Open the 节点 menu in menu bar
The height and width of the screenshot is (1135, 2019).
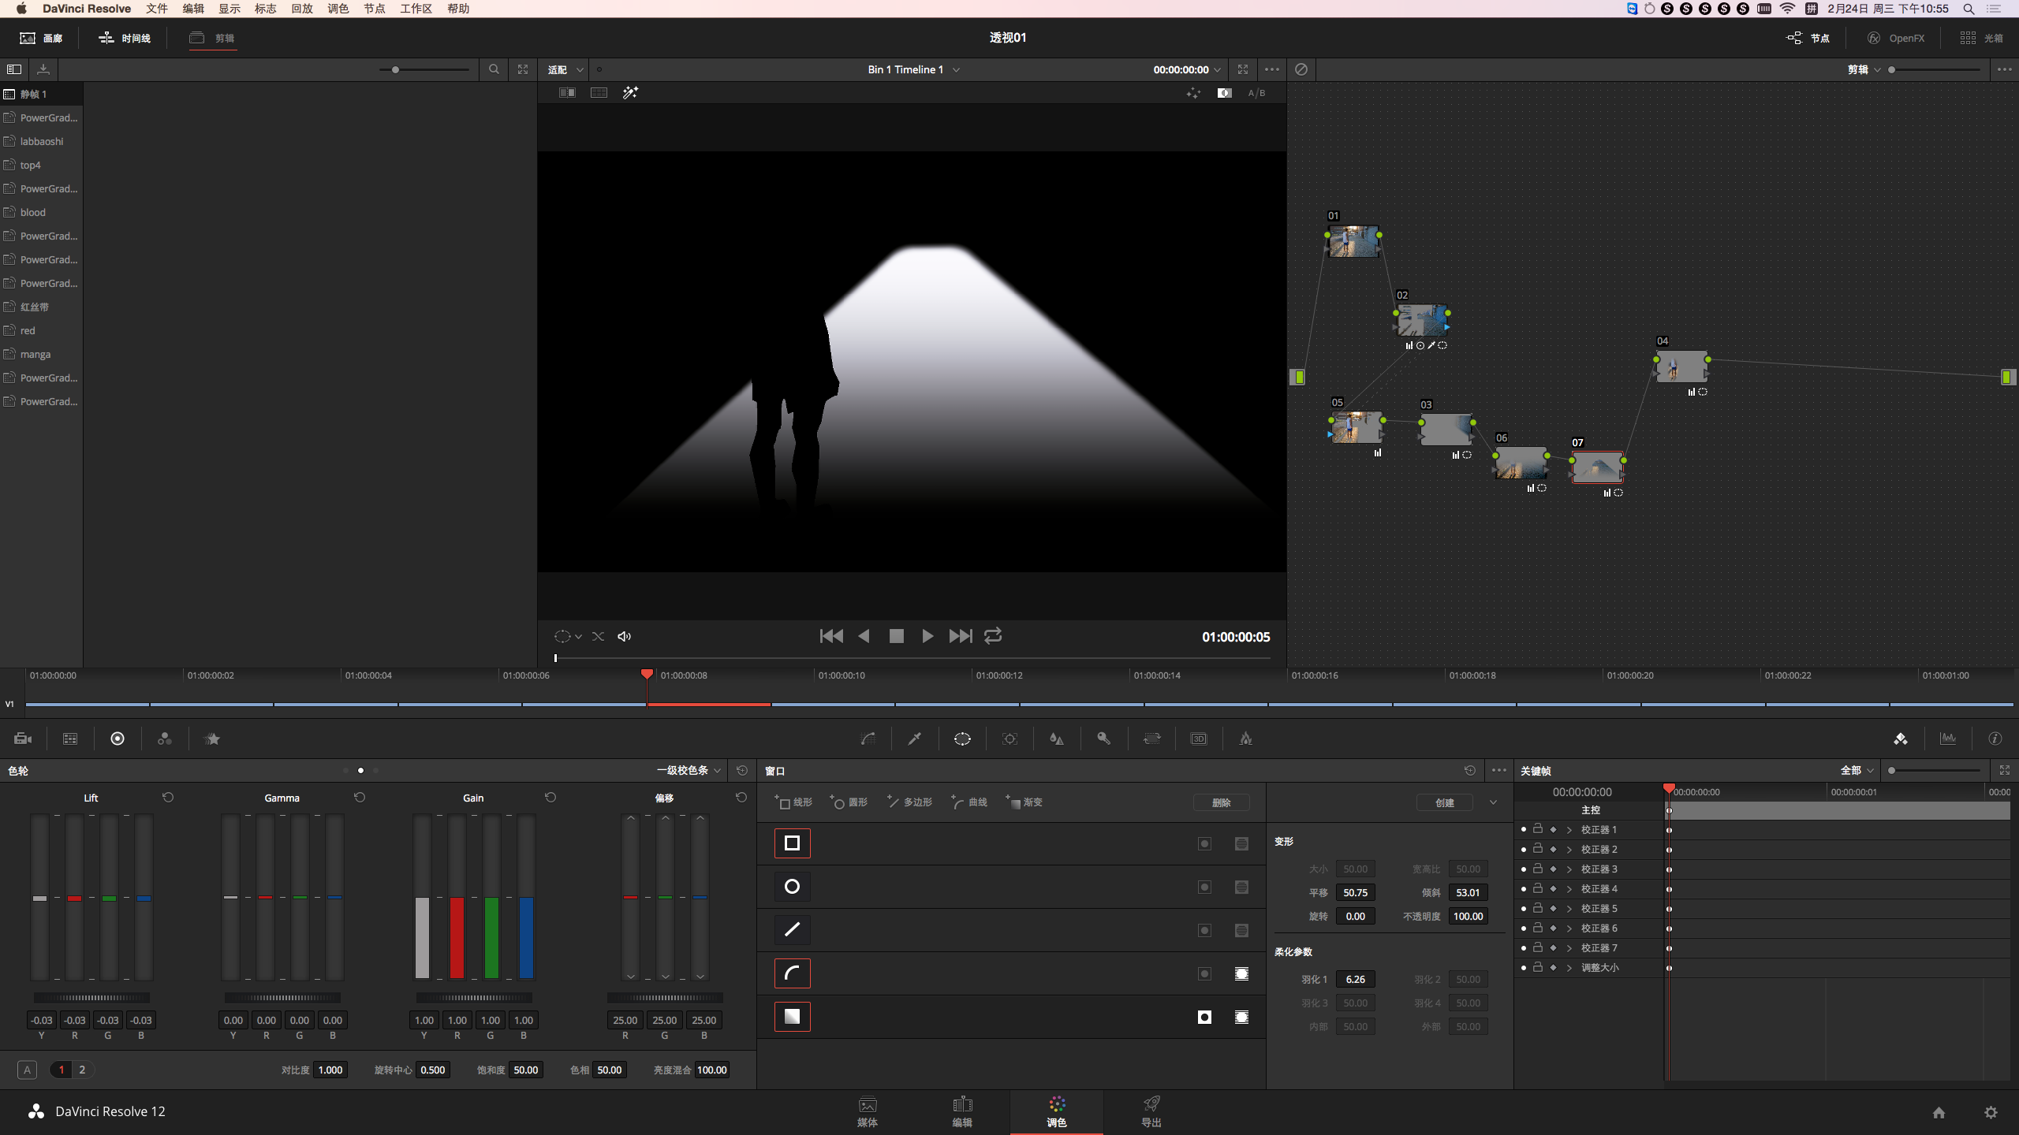(x=374, y=9)
